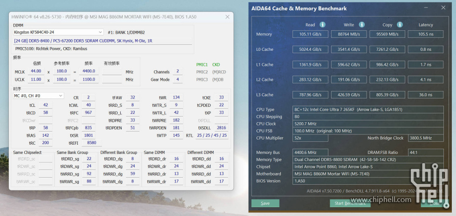
Task: Click the RTL value 25 / 25 / 45 / 25
Action: click(x=212, y=135)
